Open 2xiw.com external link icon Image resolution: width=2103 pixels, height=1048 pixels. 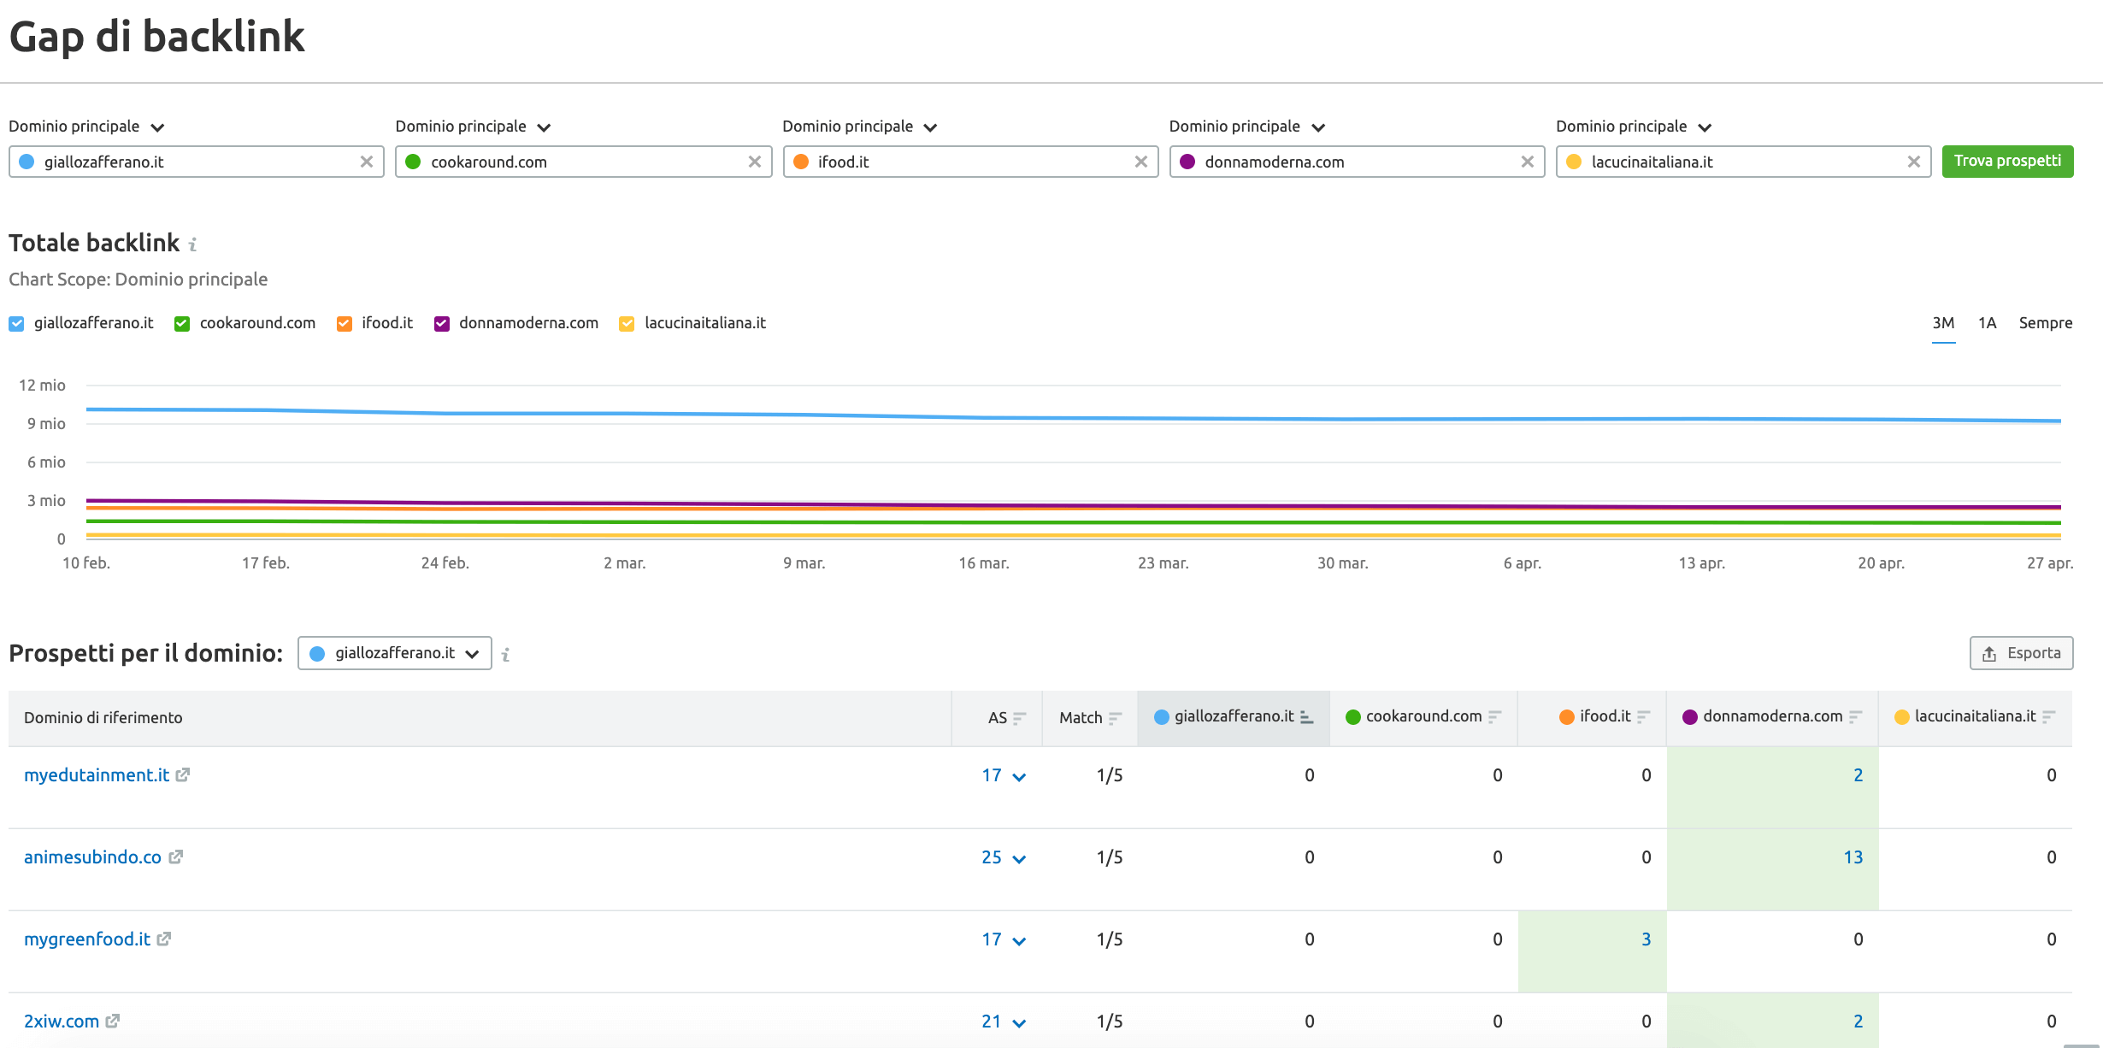[113, 1021]
